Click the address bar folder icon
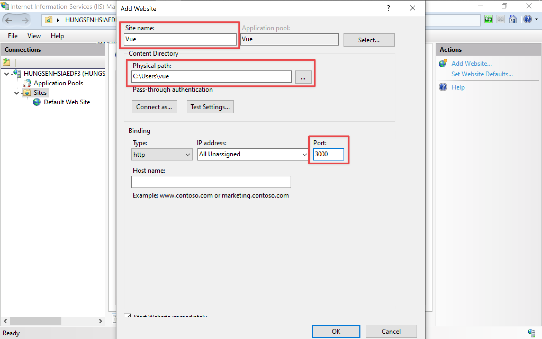The height and width of the screenshot is (339, 542). [49, 20]
